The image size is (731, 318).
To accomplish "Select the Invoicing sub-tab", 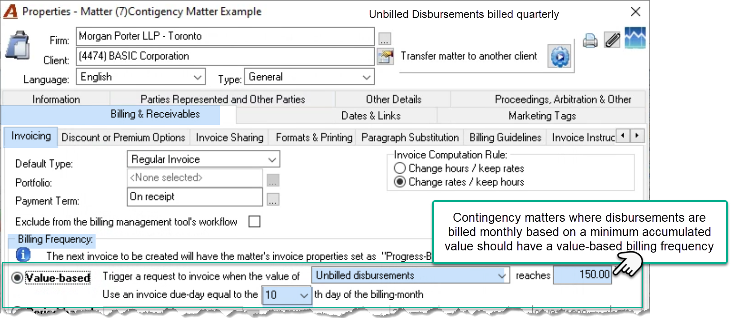I will click(x=31, y=136).
